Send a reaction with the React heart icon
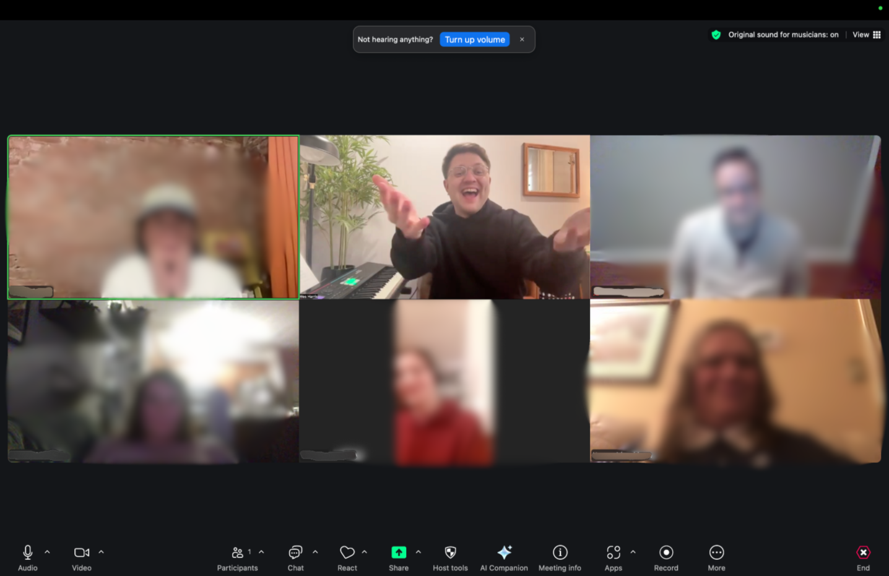This screenshot has height=576, width=889. tap(347, 552)
